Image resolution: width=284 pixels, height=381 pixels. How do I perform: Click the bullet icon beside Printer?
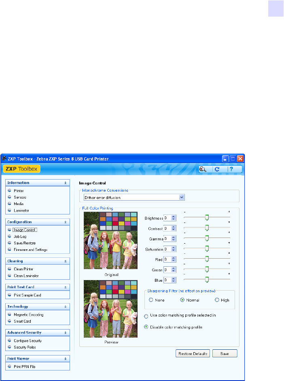[9, 190]
